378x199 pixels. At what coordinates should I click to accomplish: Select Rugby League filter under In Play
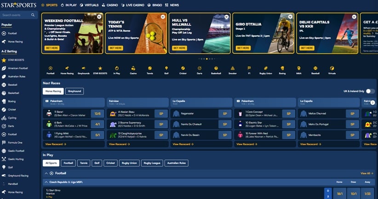(x=152, y=163)
